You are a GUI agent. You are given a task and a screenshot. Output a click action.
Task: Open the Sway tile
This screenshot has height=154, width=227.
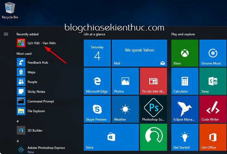tap(213, 81)
